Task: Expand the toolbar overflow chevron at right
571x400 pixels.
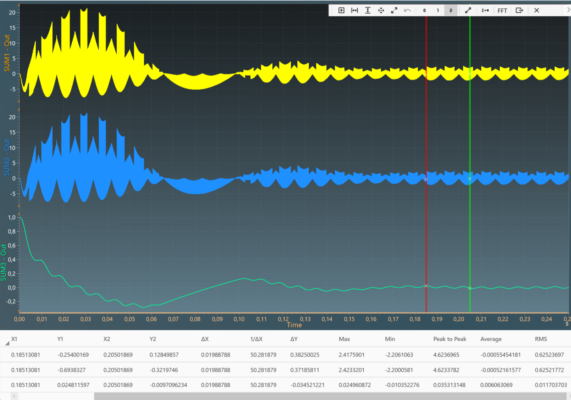Action: coord(568,9)
